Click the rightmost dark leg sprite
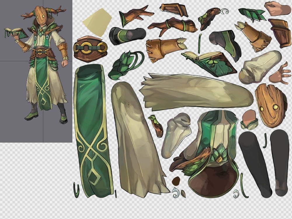The width and height of the screenshot is (292, 219). (x=280, y=162)
